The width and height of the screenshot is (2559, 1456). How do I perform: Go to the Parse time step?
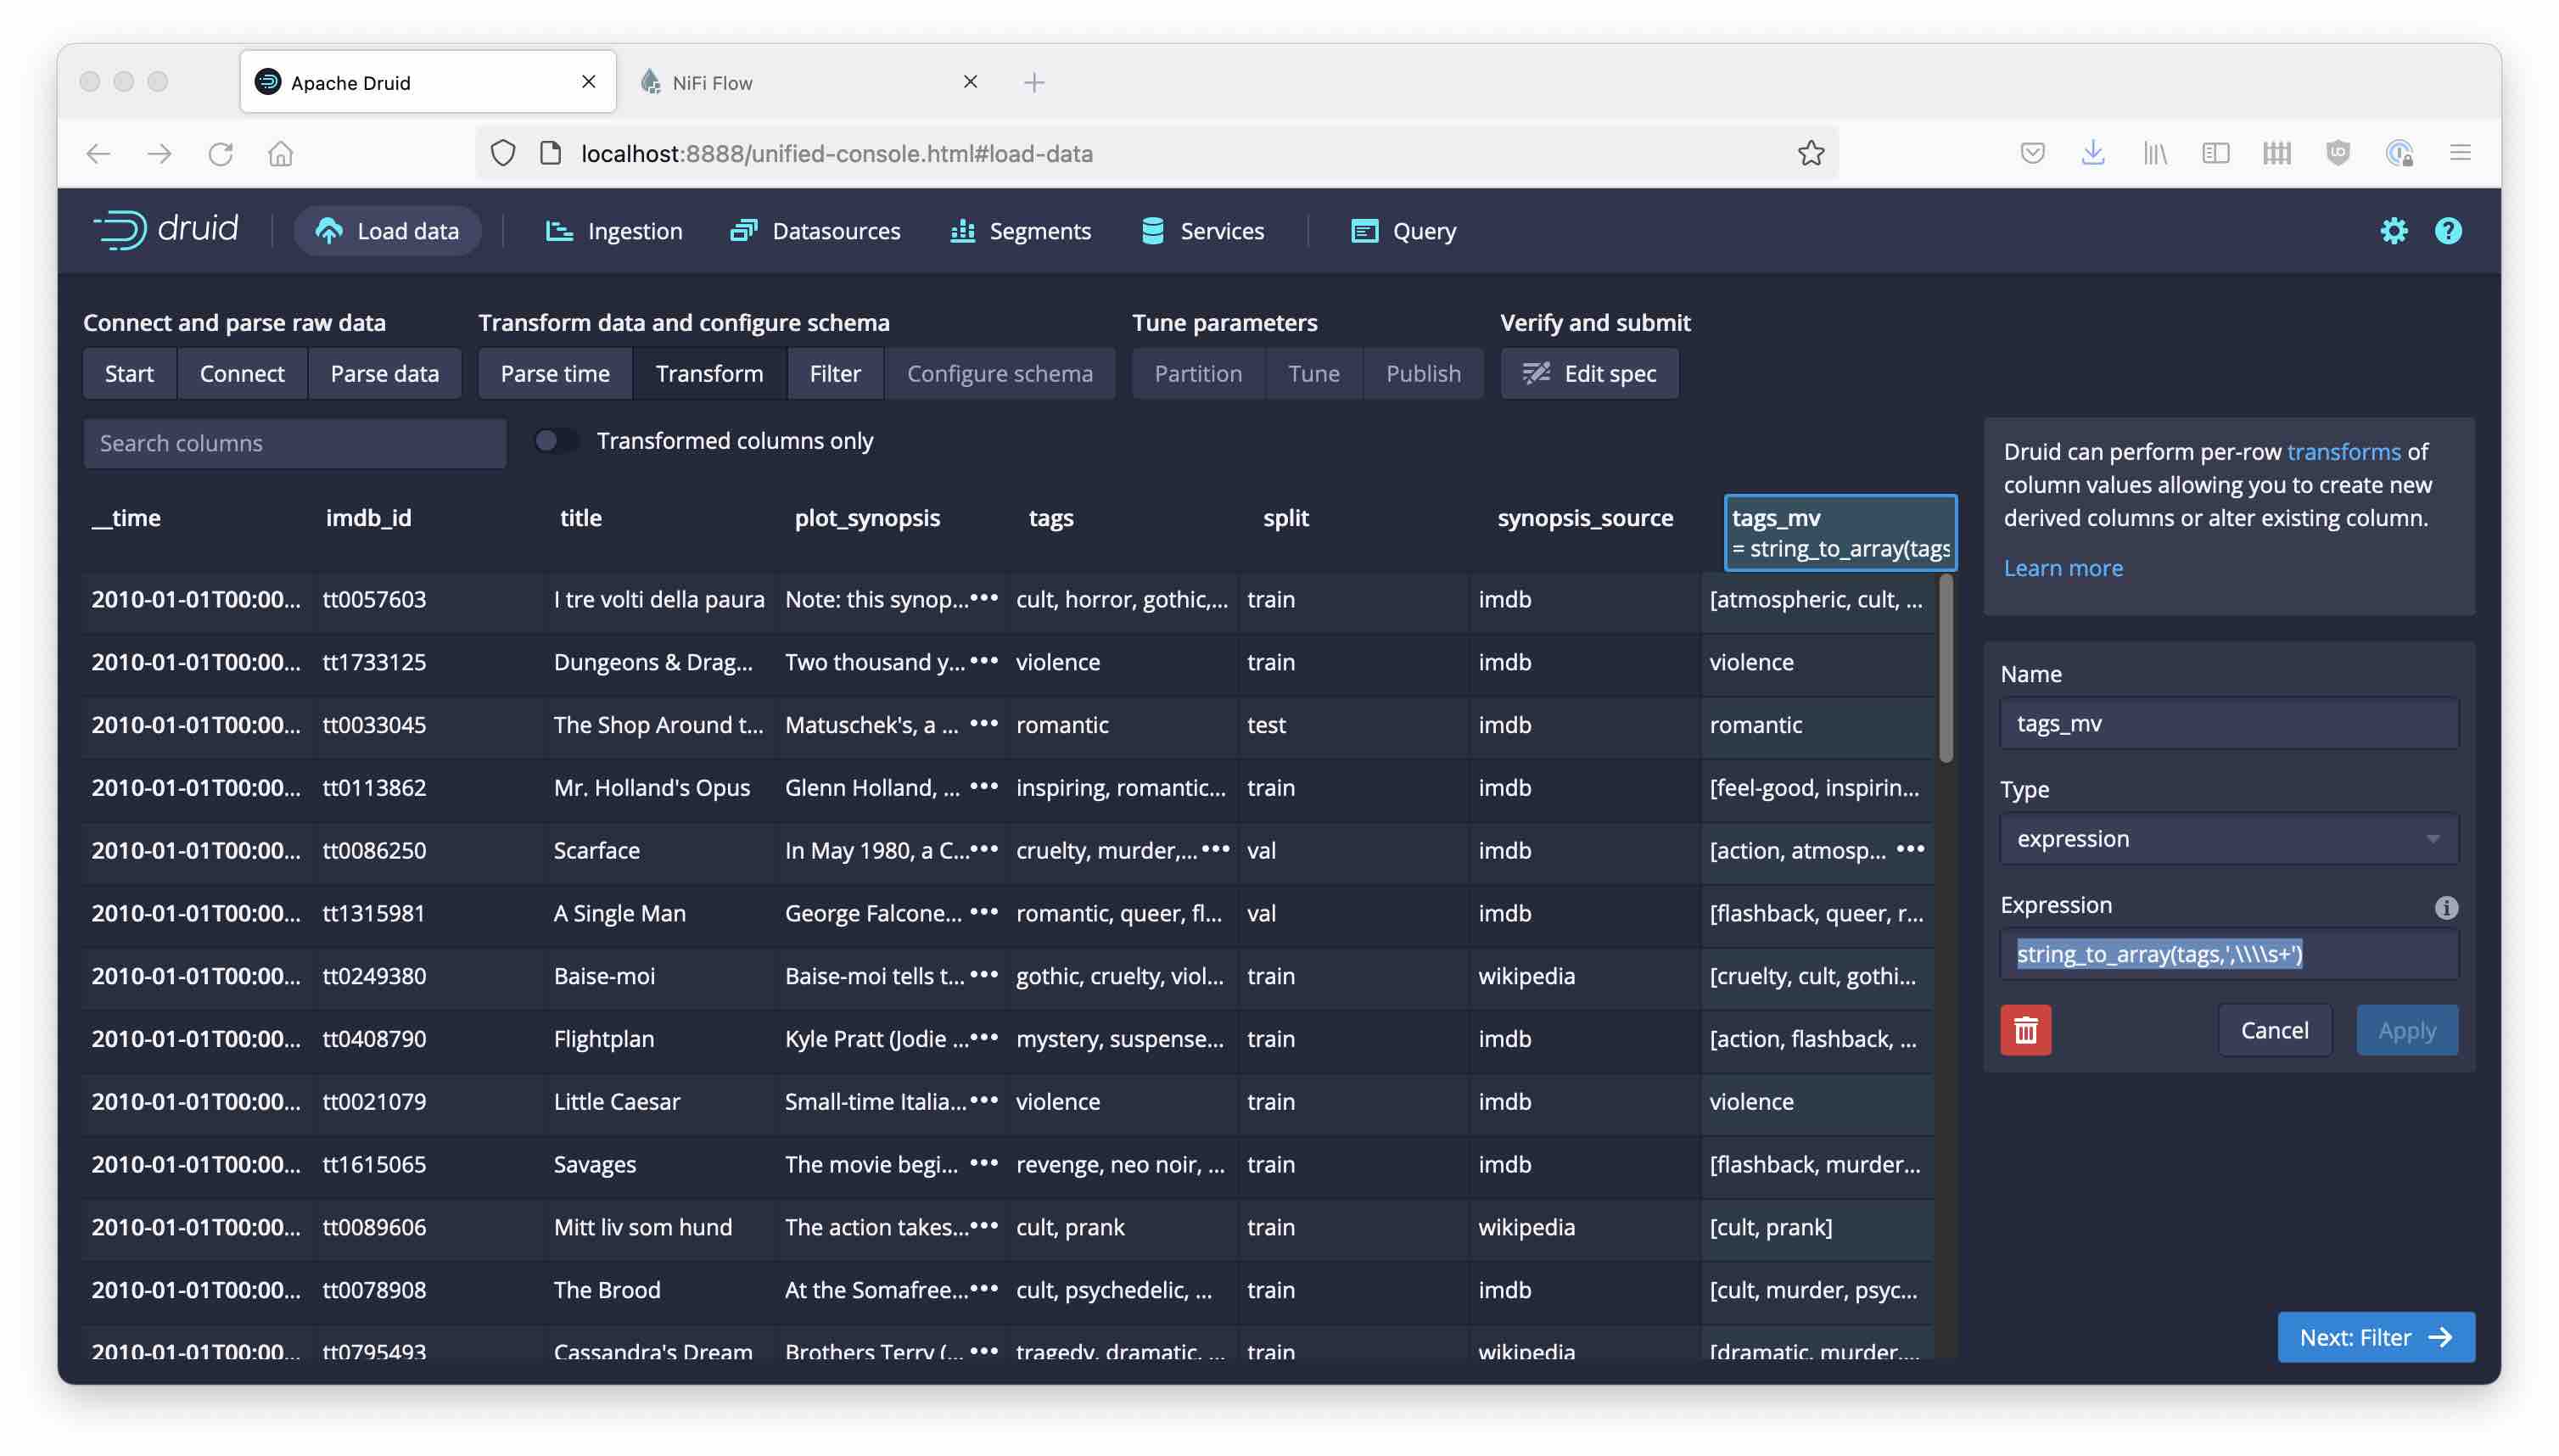point(554,373)
